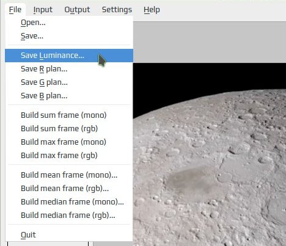286x246 pixels.
Task: Click the lunar surface image preview
Action: (210, 154)
